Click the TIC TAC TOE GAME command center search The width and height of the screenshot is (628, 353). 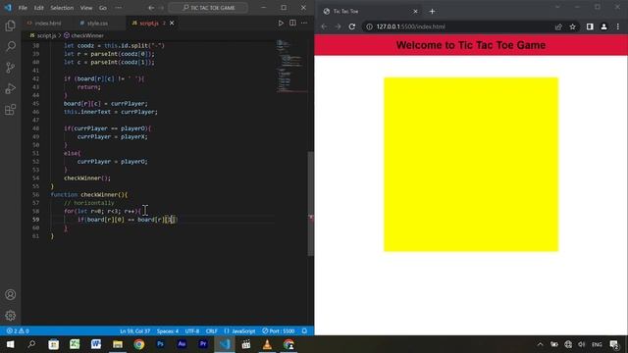coord(209,8)
